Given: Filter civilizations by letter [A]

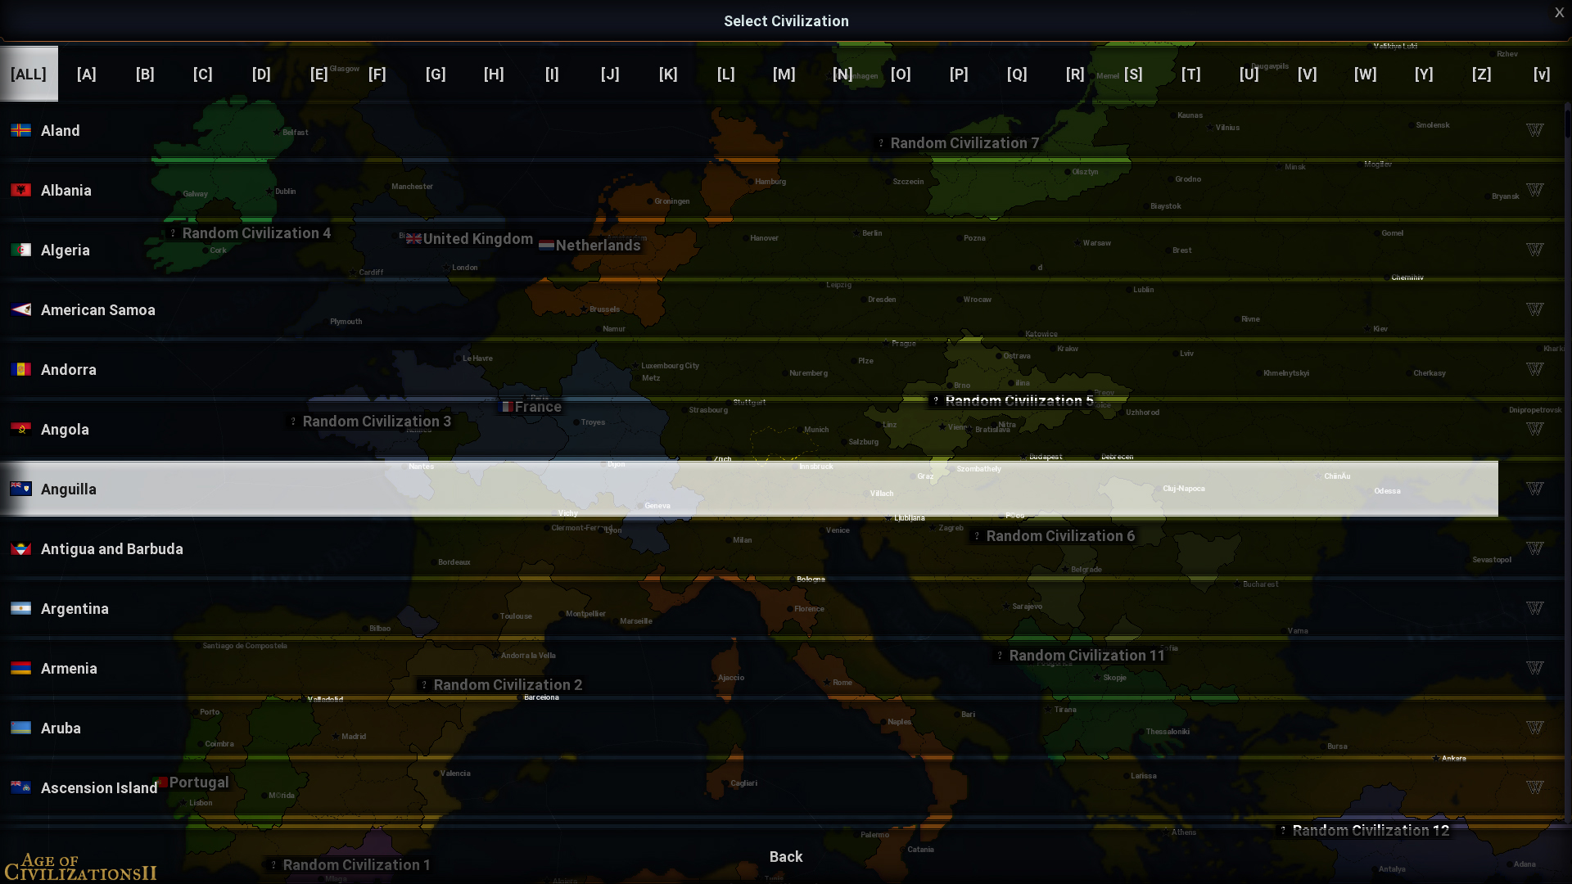Looking at the screenshot, I should (87, 74).
